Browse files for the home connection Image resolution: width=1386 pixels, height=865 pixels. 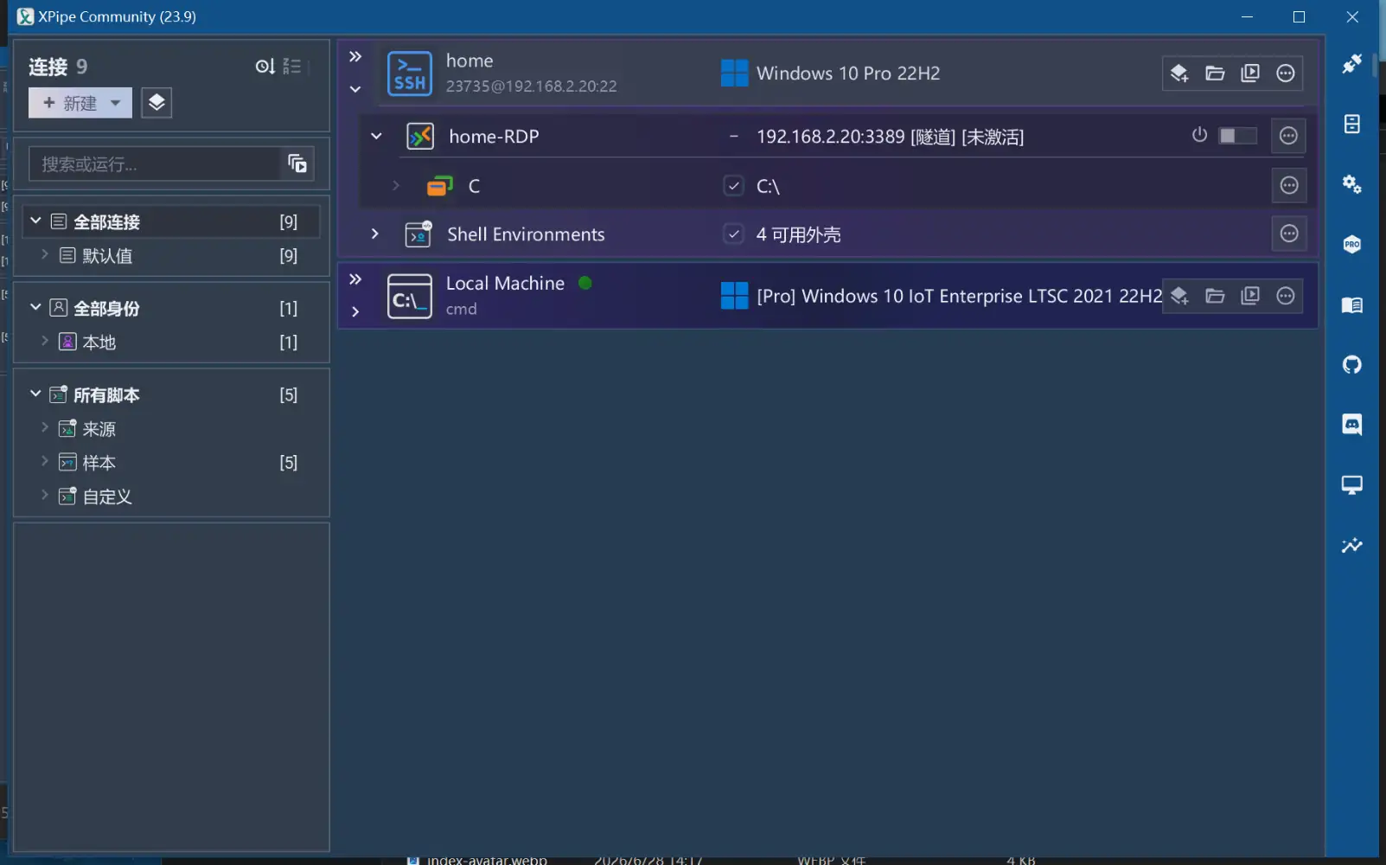1215,74
